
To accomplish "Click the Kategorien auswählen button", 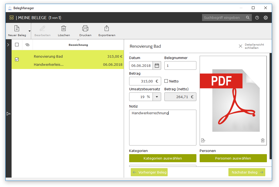I will pos(163,158).
